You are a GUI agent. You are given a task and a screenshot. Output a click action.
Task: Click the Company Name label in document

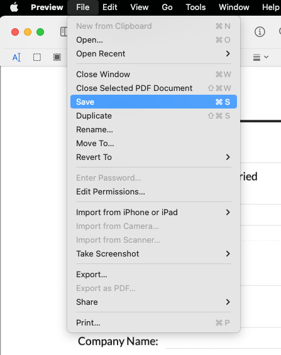coord(118,341)
